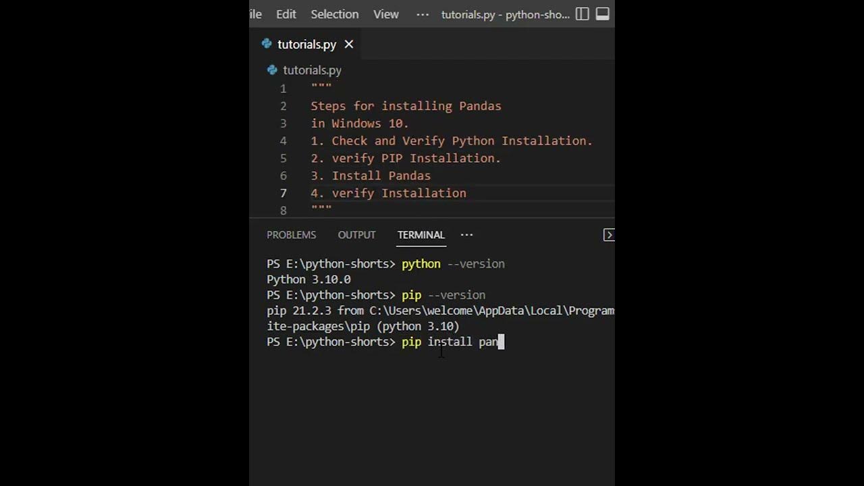Toggle primary side bar layout icon

(583, 14)
